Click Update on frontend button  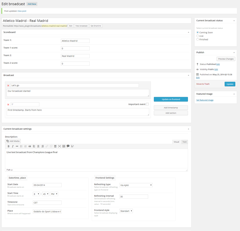coord(171,99)
